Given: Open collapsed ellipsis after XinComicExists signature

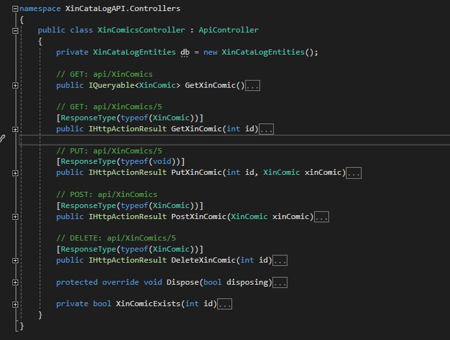Looking at the screenshot, I should [225, 304].
